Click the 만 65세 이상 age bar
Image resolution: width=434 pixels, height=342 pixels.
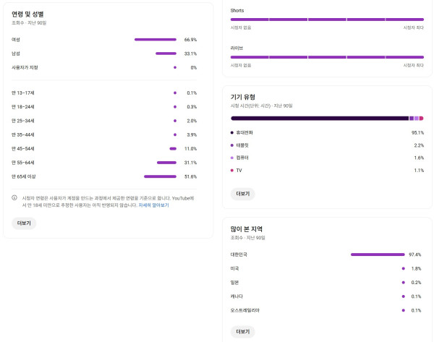point(160,176)
